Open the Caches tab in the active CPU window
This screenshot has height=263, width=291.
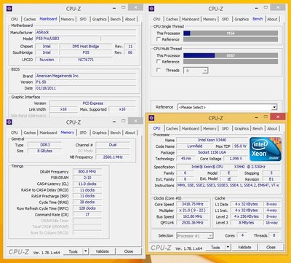(x=172, y=128)
